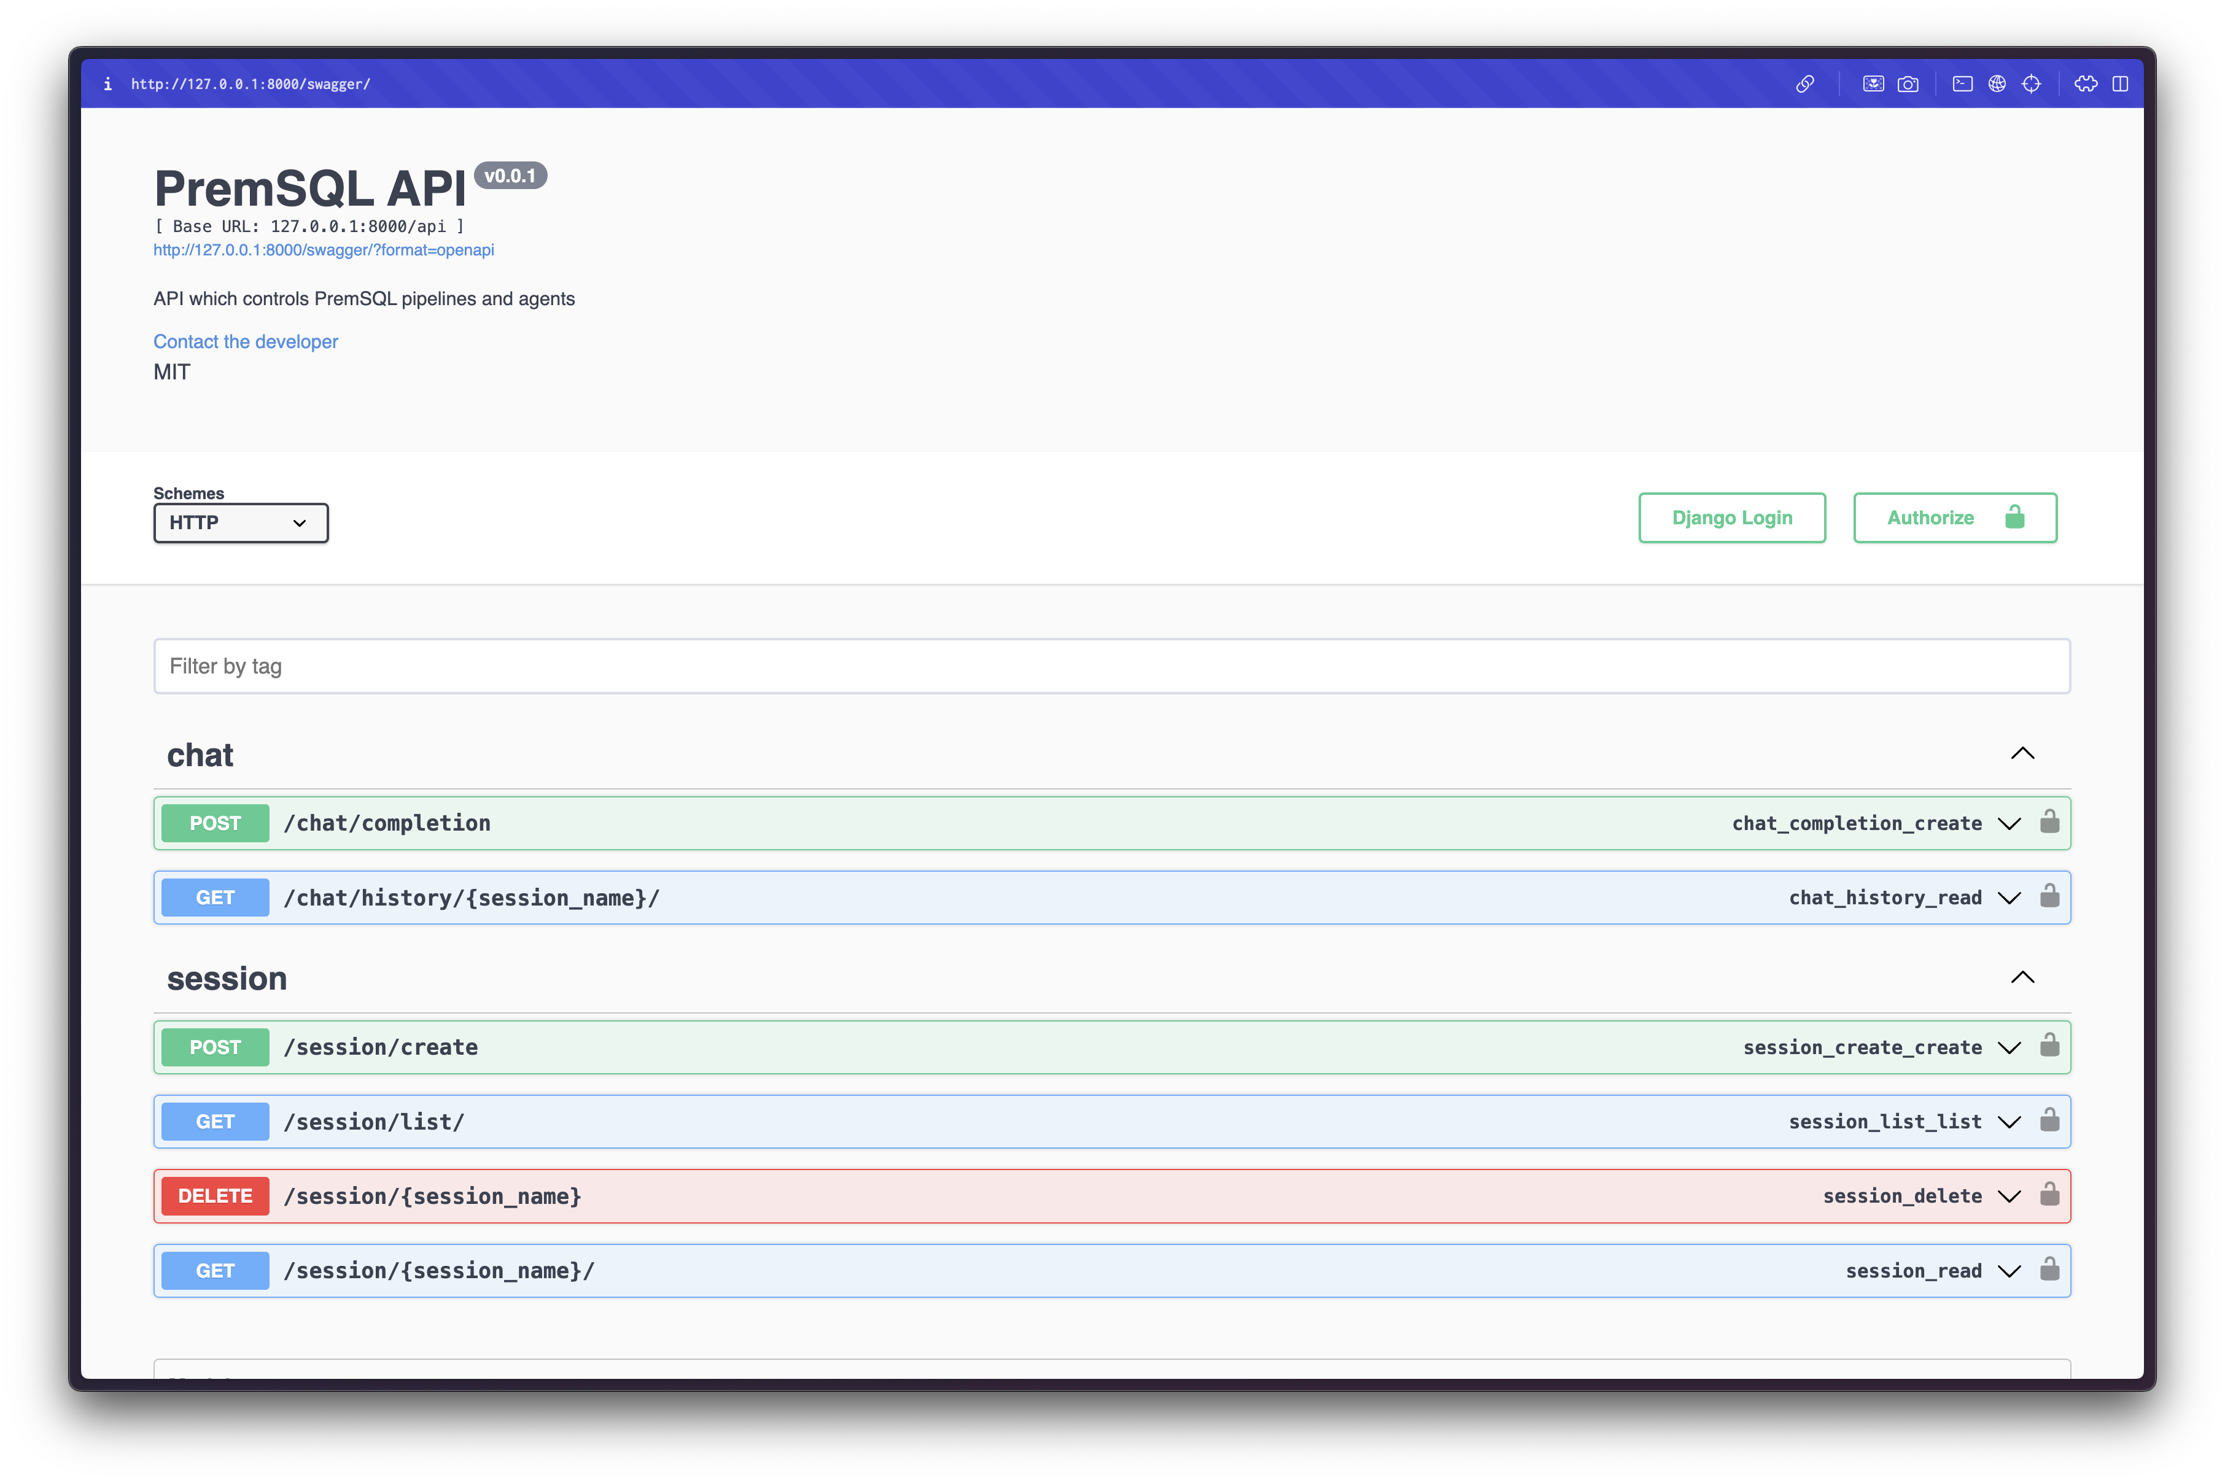Click the POST button for /session/create

[x=216, y=1047]
